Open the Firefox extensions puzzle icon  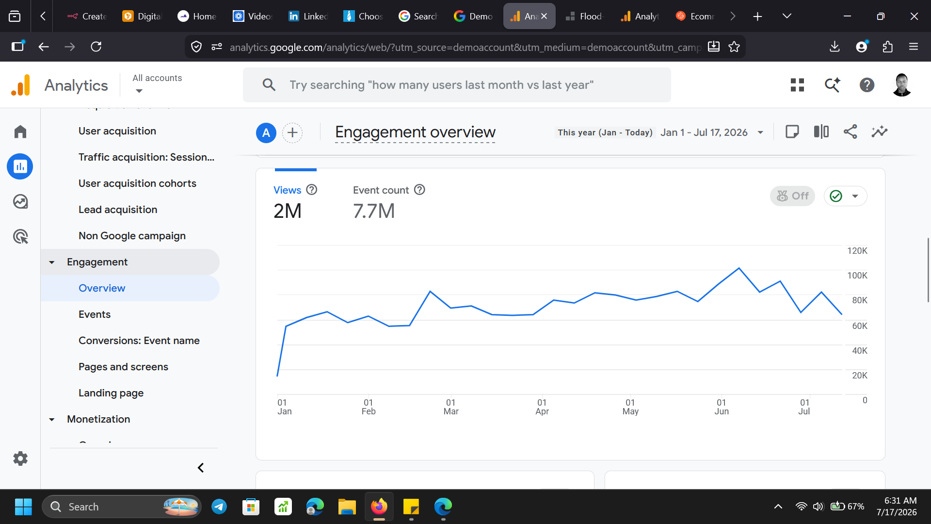[x=887, y=47]
